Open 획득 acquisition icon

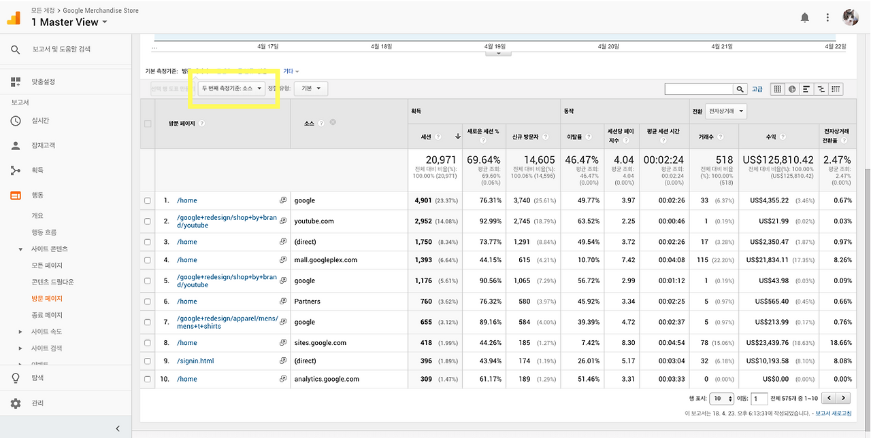click(x=16, y=170)
